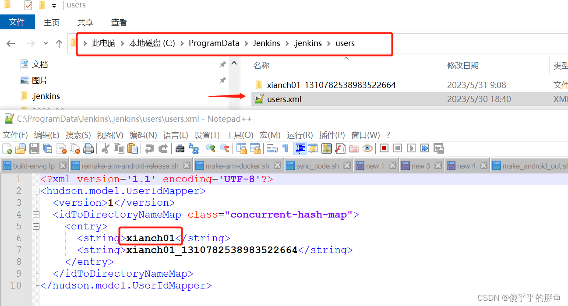Viewport: 568px width, 306px height.
Task: Collapse the hudson.model.UserIdMapper fold on line 2
Action: pyautogui.click(x=35, y=191)
